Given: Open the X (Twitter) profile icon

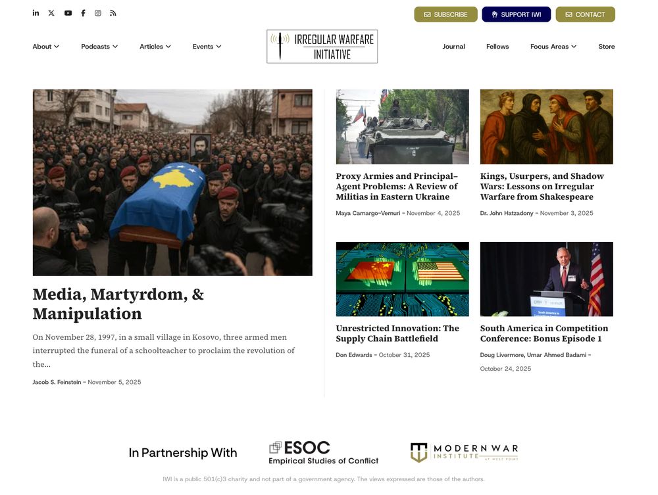Looking at the screenshot, I should click(51, 13).
